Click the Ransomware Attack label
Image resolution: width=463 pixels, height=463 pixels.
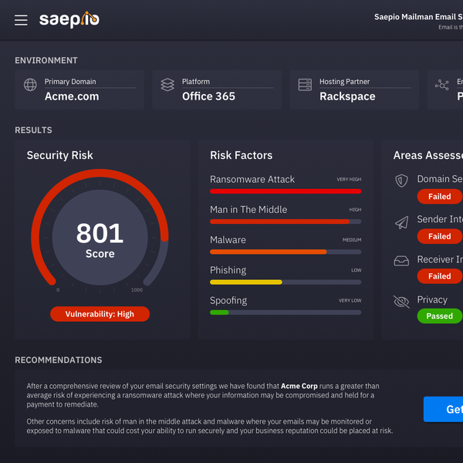click(252, 179)
